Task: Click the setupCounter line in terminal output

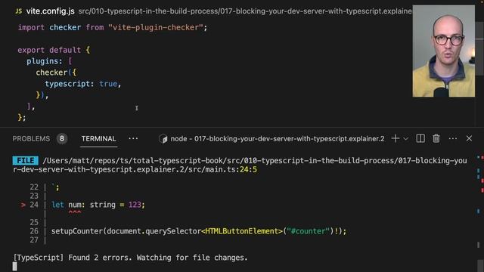Action: coord(199,231)
